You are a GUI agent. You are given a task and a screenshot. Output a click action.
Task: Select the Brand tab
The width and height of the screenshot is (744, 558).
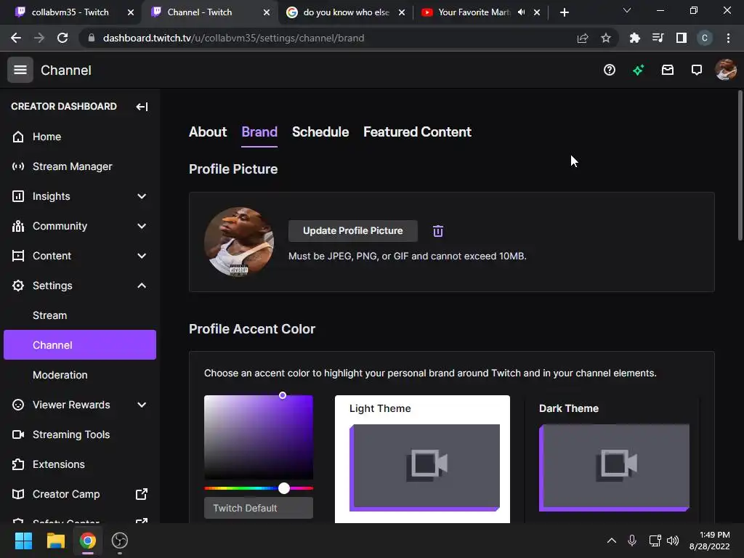[x=259, y=132]
